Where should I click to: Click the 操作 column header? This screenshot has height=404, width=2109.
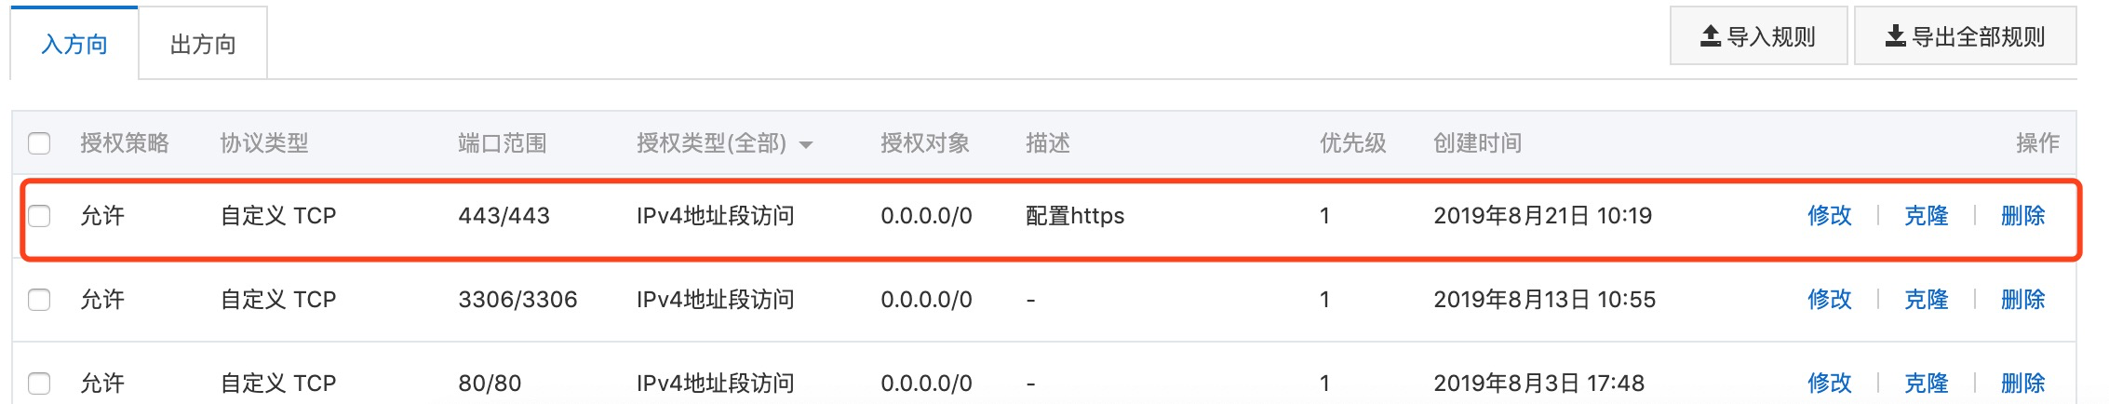(x=2037, y=143)
